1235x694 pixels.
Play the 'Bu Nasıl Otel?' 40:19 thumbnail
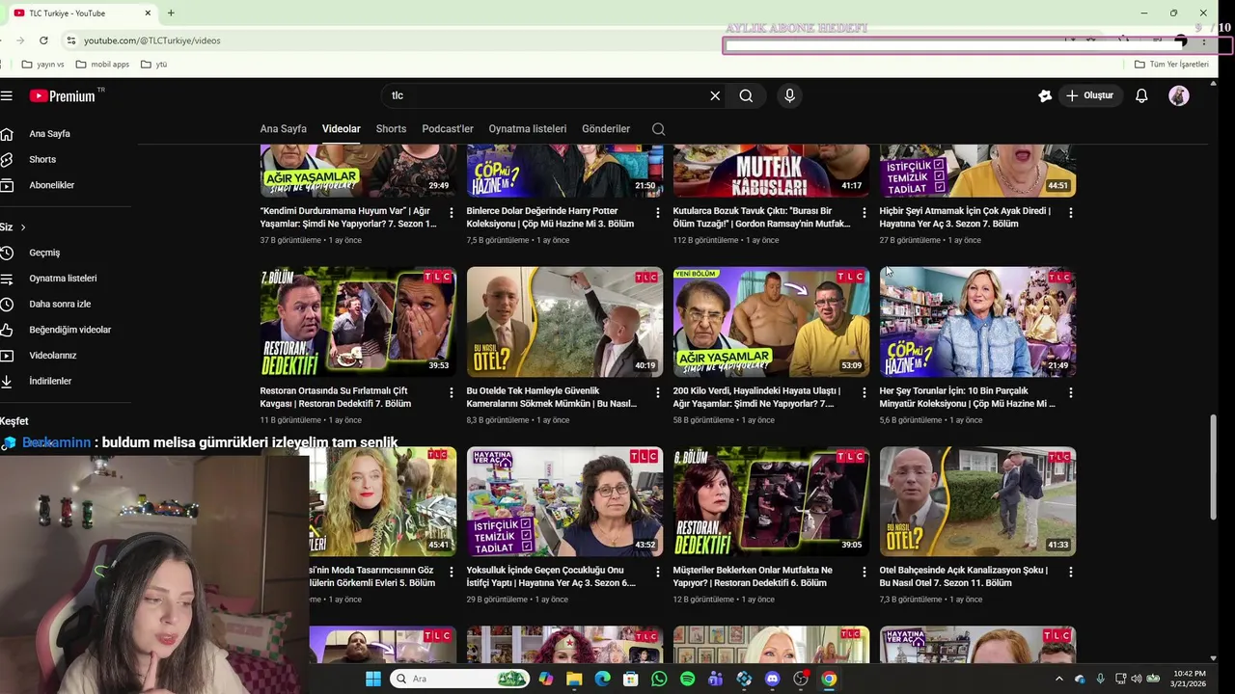tap(564, 321)
